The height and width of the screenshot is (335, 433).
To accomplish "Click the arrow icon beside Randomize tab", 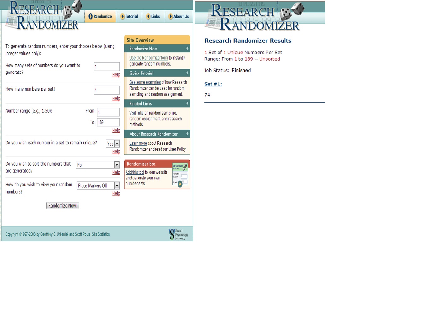I will coord(91,16).
